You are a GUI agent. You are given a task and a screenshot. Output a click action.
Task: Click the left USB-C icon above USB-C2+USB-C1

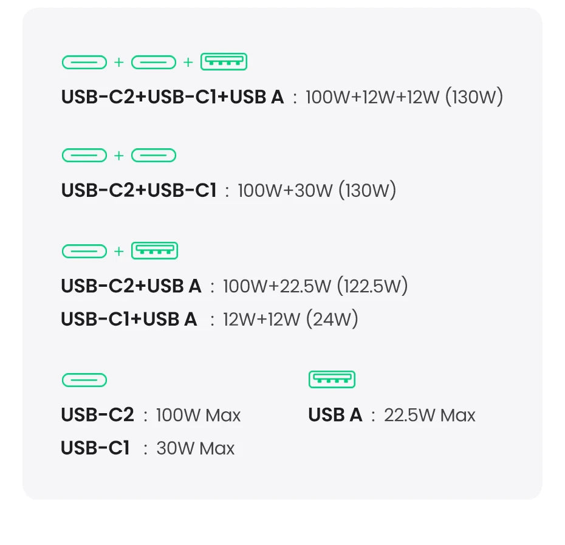84,156
